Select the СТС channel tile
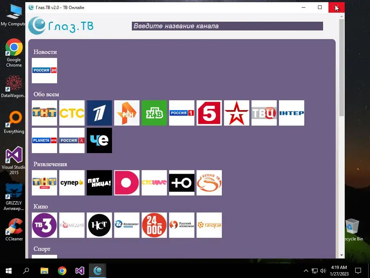The width and height of the screenshot is (370, 278). pyautogui.click(x=72, y=113)
